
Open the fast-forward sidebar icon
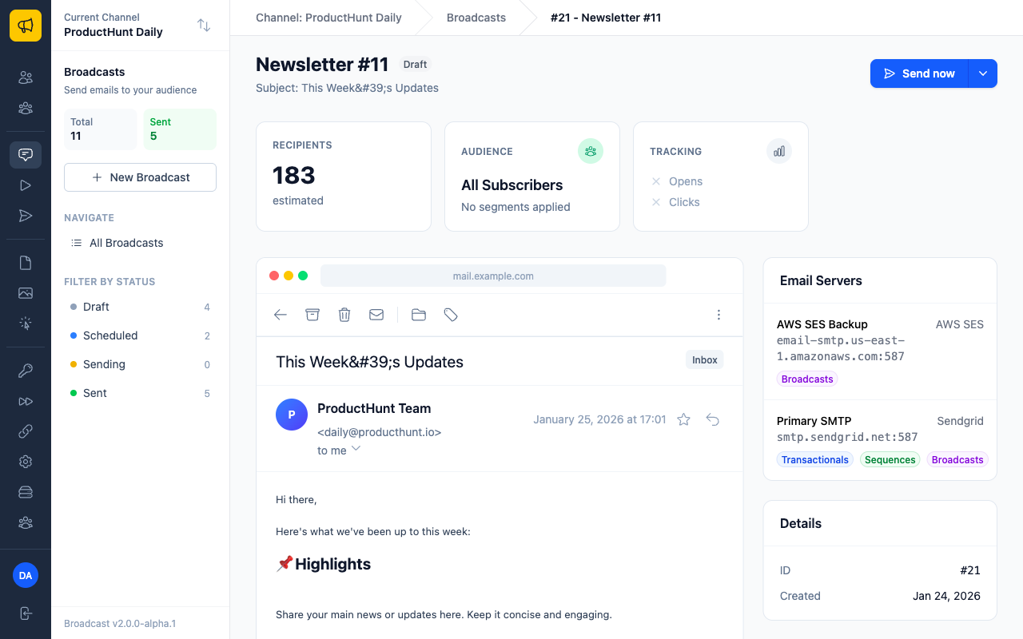point(26,401)
